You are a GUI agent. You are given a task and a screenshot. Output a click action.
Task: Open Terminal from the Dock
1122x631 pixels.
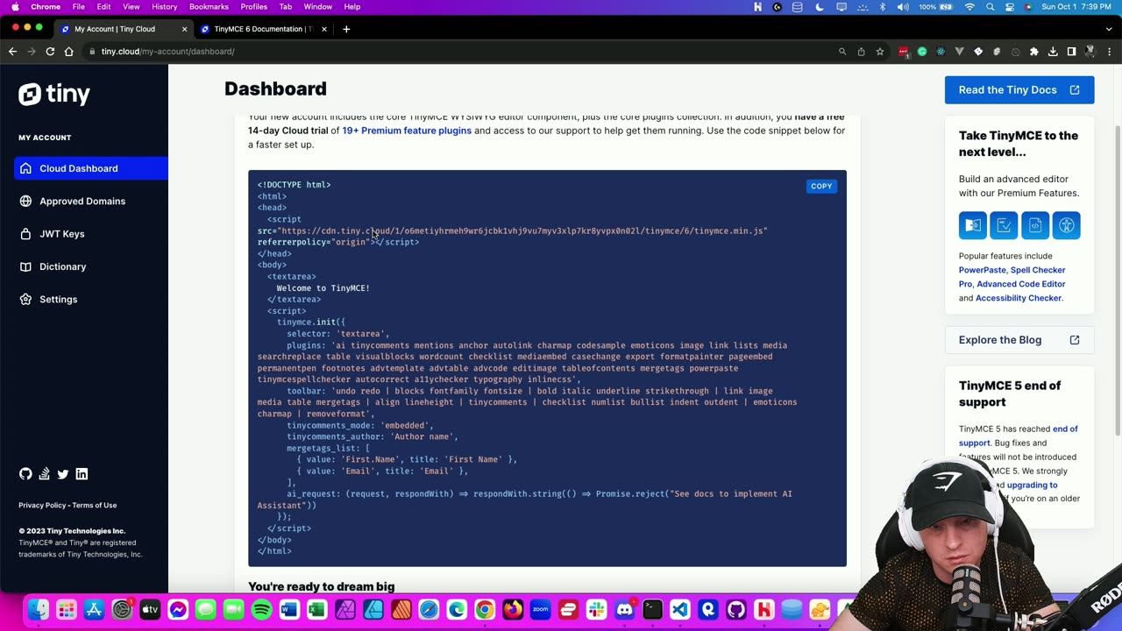click(x=652, y=610)
